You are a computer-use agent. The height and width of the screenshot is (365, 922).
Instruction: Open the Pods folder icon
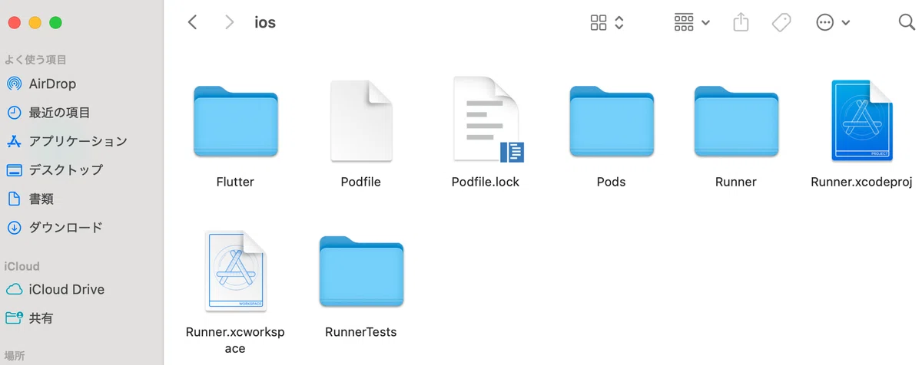612,123
